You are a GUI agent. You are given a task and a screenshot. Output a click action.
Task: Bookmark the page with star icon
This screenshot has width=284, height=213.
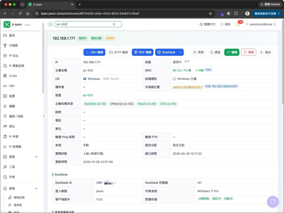210,13
